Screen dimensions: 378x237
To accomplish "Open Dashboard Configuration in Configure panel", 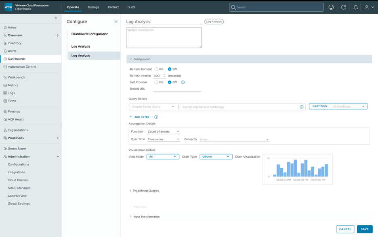I will [90, 34].
